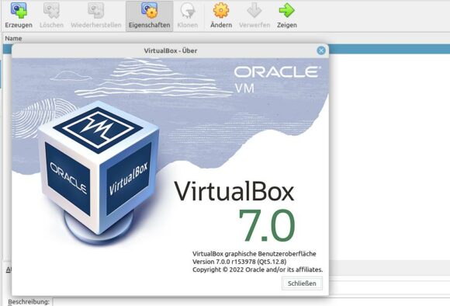Viewport: 450px width, 306px height.
Task: Click the Wiederherstellen toolbar icon
Action: pos(96,10)
